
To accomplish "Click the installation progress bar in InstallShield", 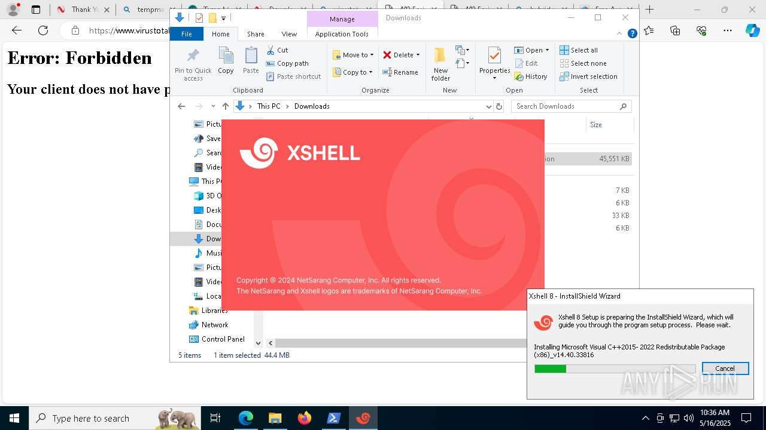I will [x=615, y=369].
